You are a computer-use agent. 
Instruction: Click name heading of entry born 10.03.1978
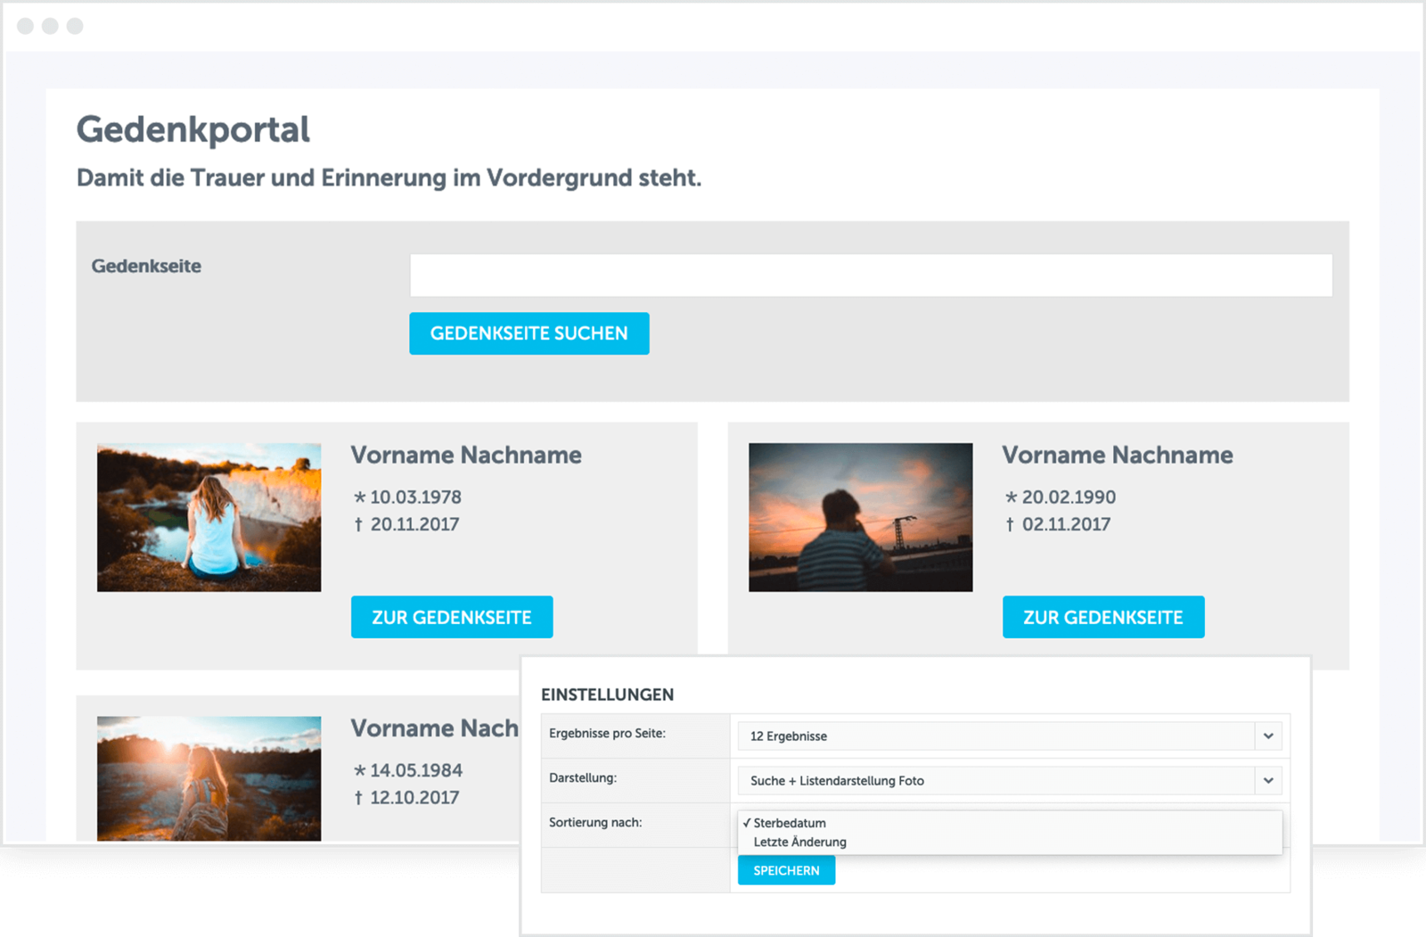[465, 455]
